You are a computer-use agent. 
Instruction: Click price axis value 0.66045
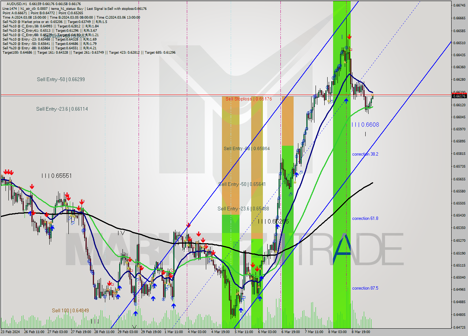[x=459, y=117]
